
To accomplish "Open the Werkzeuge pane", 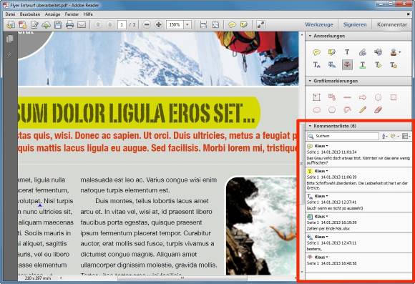I will click(x=319, y=24).
